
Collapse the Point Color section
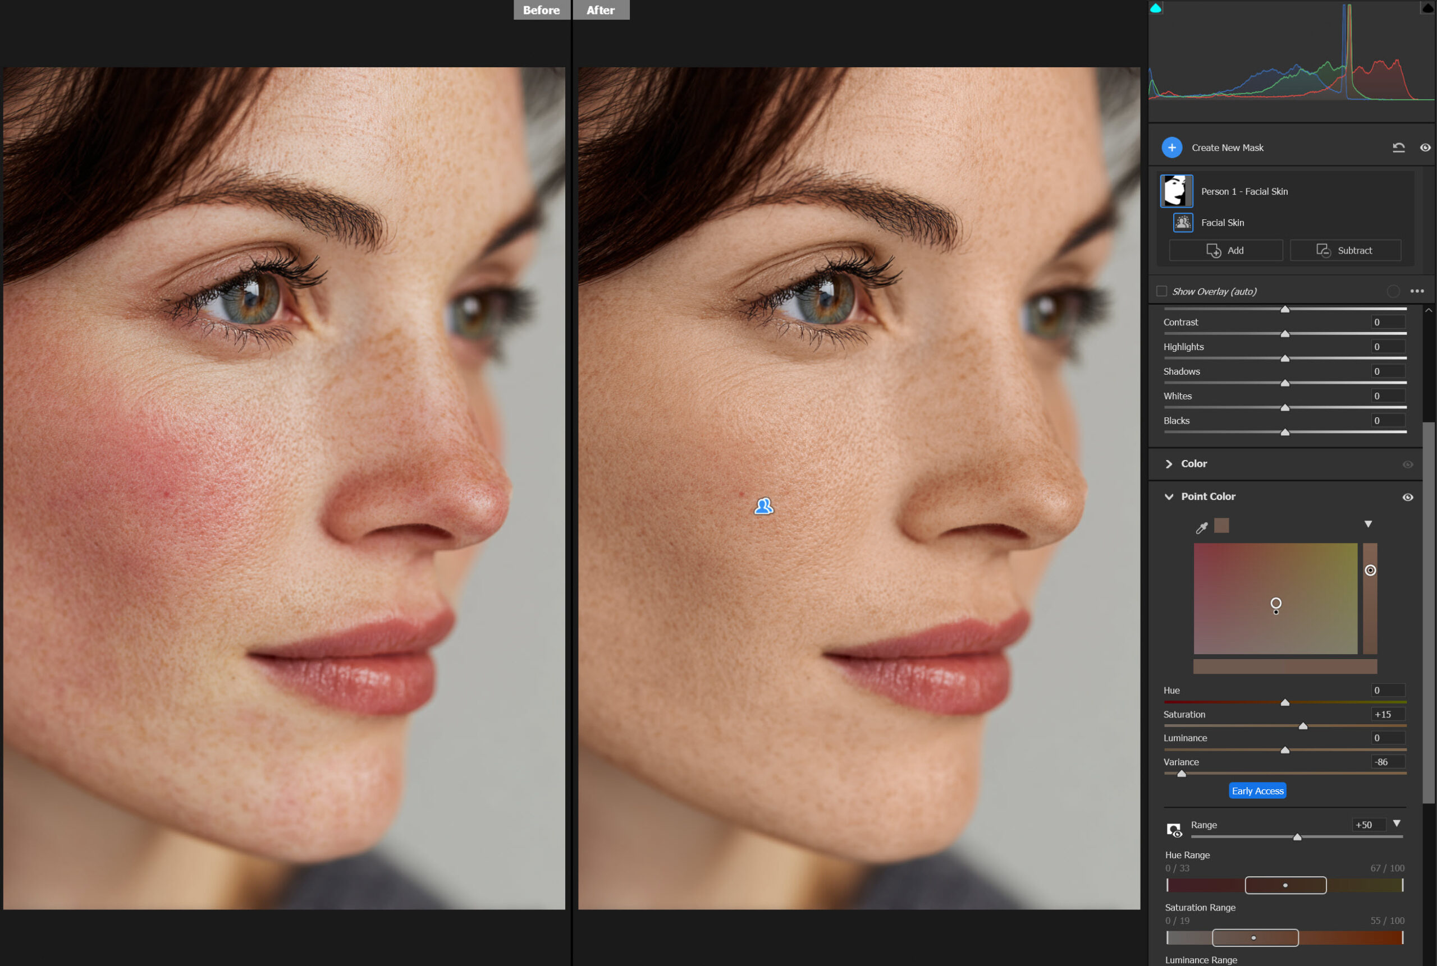point(1168,496)
